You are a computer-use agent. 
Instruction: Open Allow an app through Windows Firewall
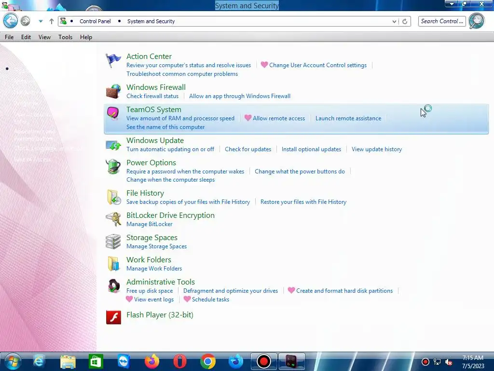point(240,96)
